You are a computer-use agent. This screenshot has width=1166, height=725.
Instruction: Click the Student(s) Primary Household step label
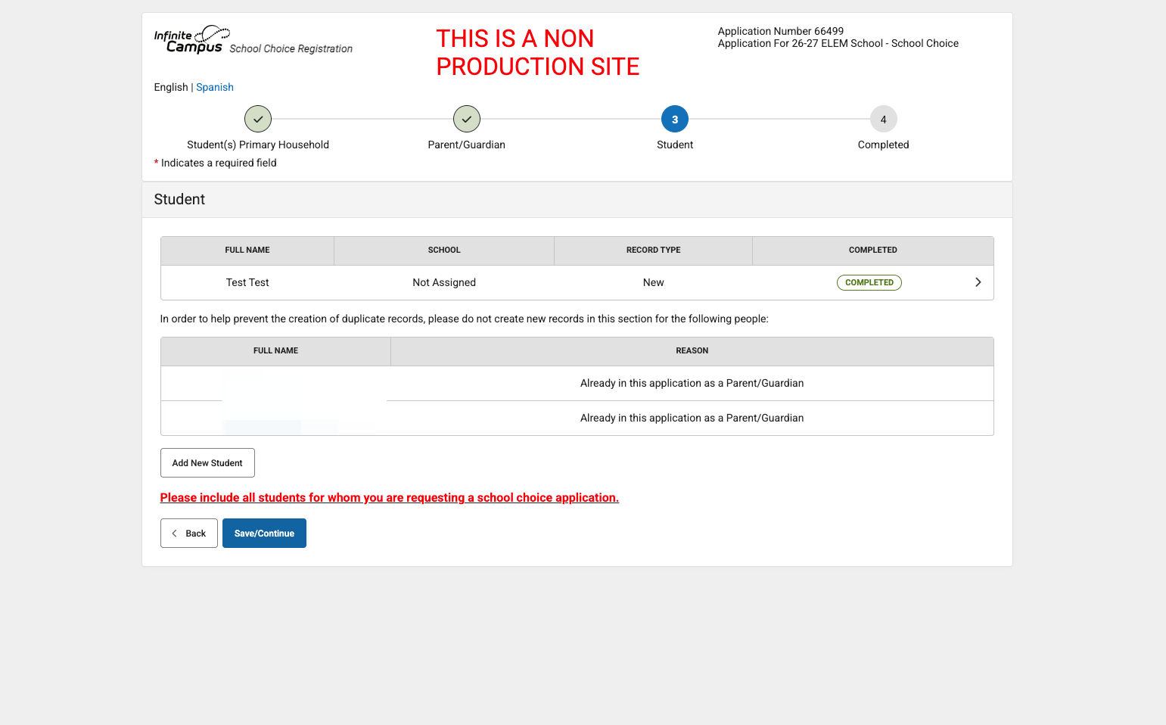click(x=258, y=145)
